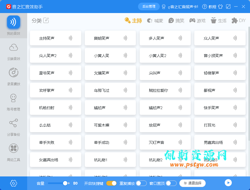Image resolution: width=250 pixels, height=190 pixels.
Task: Click the 后台管理 button
Action: click(149, 7)
